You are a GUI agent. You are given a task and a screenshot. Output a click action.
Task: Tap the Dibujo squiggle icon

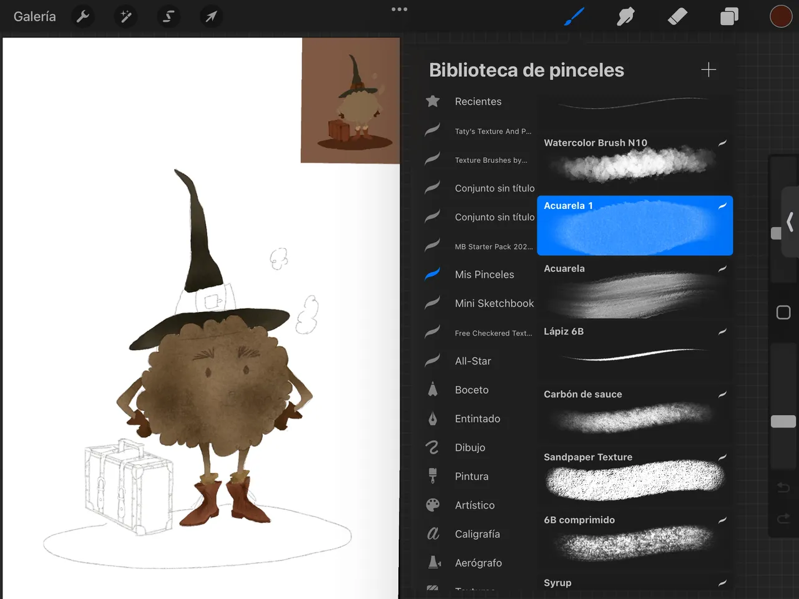click(433, 447)
